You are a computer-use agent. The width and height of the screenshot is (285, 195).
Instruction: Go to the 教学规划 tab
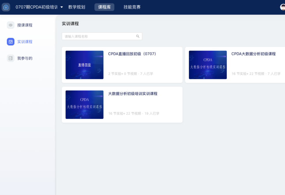coord(77,7)
